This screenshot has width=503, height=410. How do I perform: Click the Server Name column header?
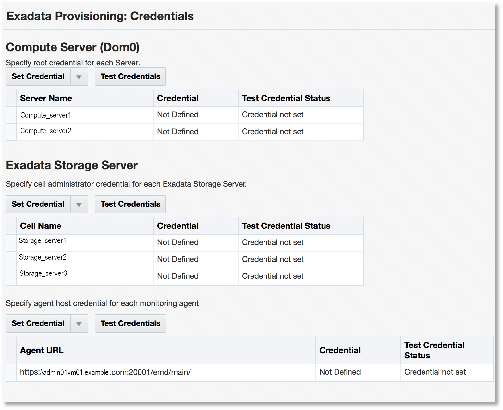(46, 98)
